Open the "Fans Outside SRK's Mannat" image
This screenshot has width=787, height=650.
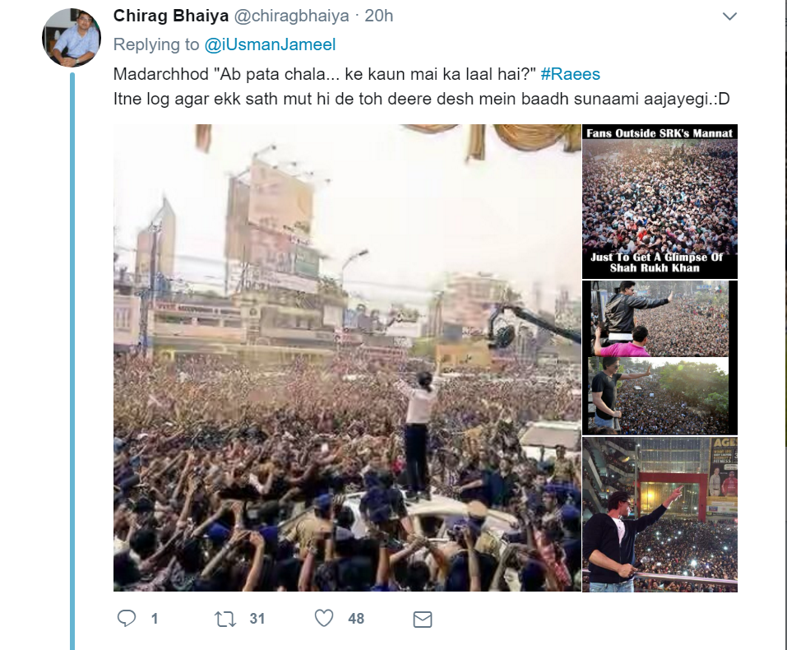pyautogui.click(x=660, y=202)
